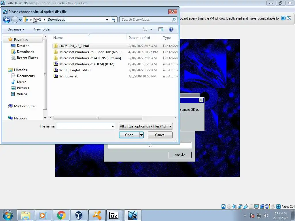Click the folder icon of FIX95CPU_V3_FINAL
This screenshot has width=295, height=221.
[x=56, y=46]
